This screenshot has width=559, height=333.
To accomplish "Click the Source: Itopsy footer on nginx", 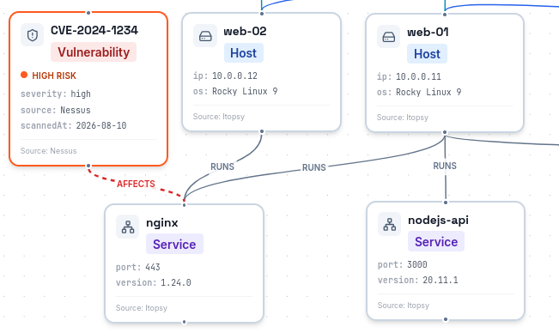I will click(142, 308).
